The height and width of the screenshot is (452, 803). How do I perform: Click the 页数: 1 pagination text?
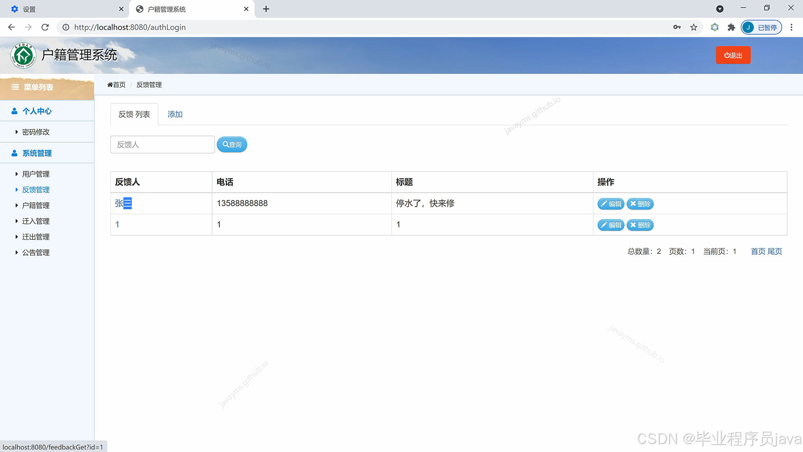coord(682,252)
